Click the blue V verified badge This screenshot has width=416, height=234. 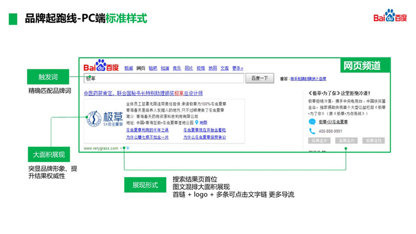click(128, 148)
